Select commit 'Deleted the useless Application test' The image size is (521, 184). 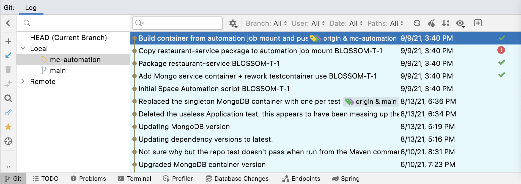coord(326,114)
